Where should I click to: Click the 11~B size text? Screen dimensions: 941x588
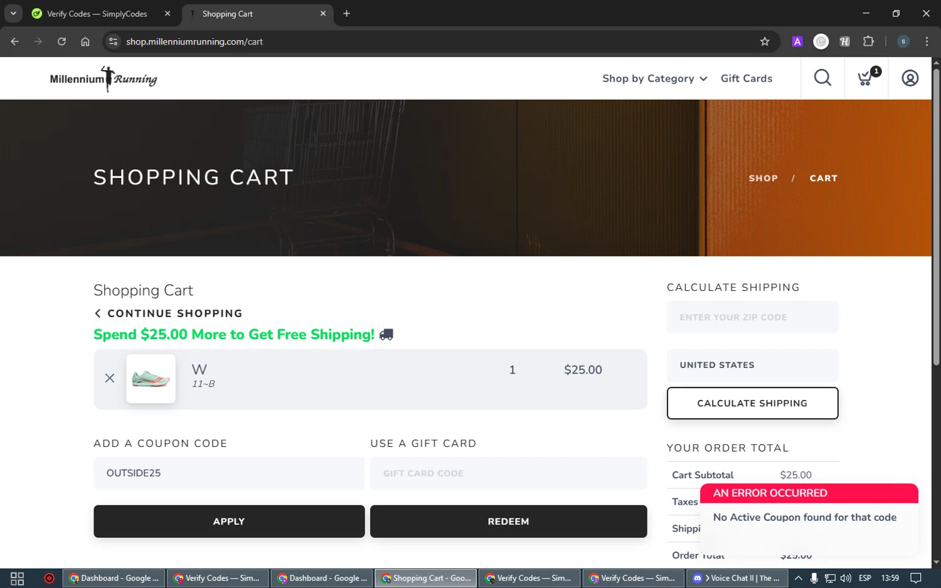click(x=203, y=384)
